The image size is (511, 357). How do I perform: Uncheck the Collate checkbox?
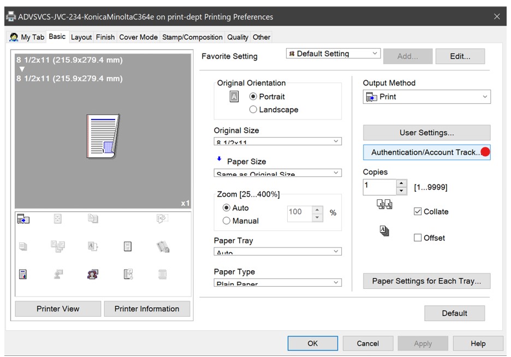[x=418, y=212]
